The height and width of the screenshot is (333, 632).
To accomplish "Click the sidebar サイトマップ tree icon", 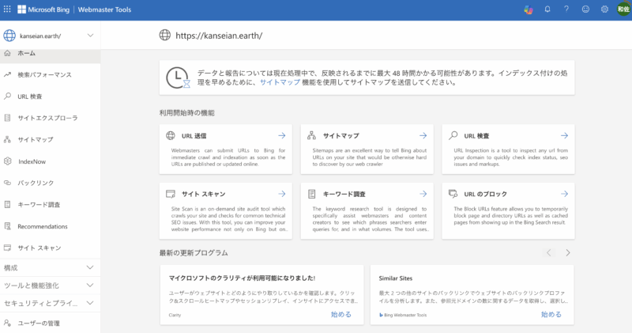I will pyautogui.click(x=7, y=139).
